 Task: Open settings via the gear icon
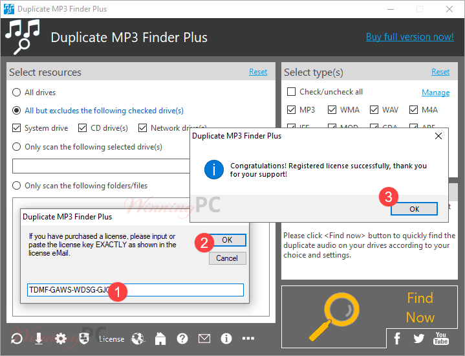point(61,339)
